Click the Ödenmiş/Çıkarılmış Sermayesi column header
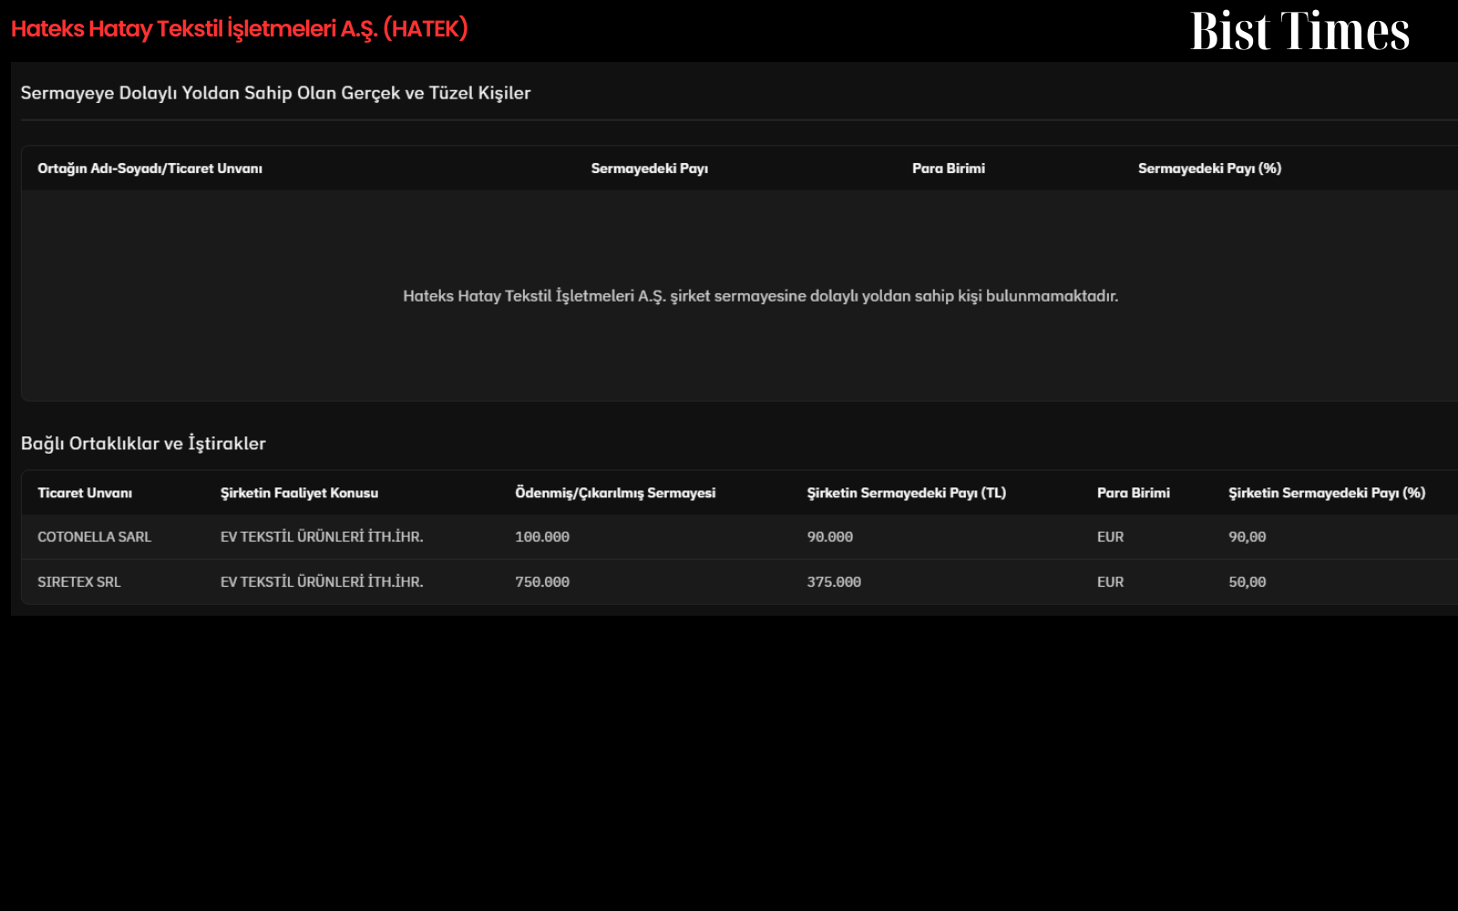 615,493
